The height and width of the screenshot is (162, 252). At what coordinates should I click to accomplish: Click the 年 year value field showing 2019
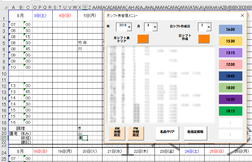click(122, 27)
